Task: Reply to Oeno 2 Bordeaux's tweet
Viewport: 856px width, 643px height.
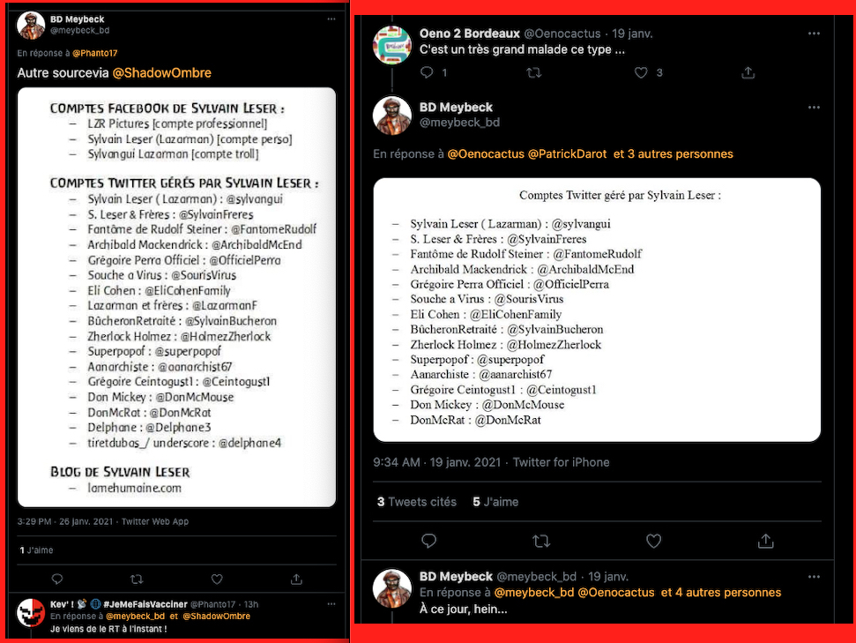Action: pyautogui.click(x=428, y=72)
